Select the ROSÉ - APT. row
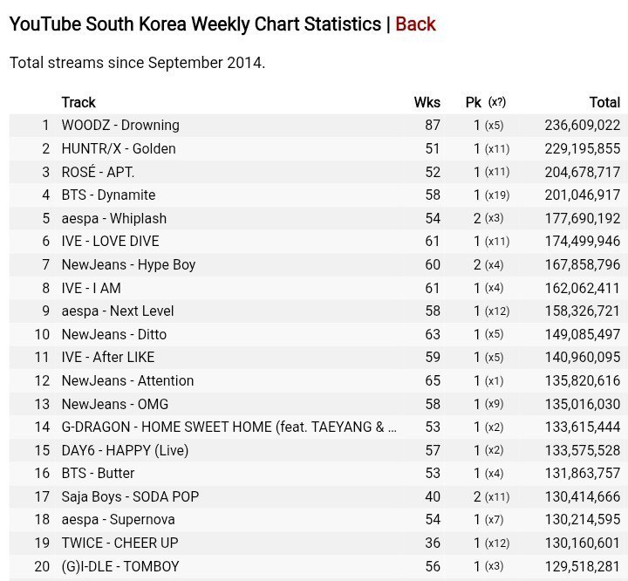 [x=318, y=172]
